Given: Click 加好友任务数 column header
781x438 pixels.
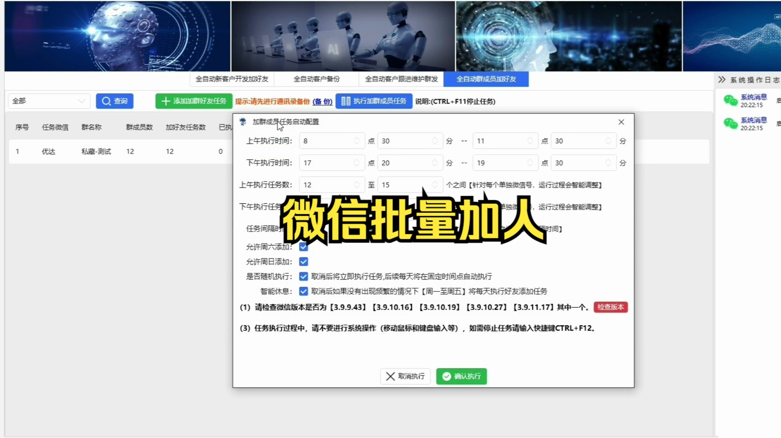Looking at the screenshot, I should 186,127.
